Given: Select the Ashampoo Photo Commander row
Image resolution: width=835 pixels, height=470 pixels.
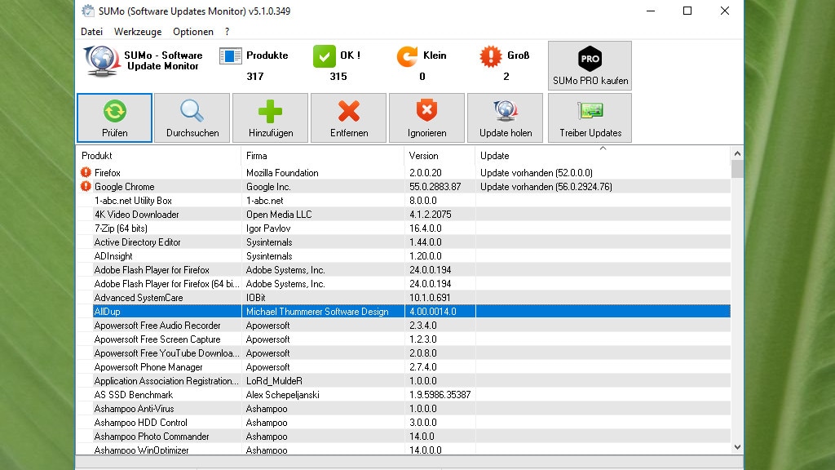Looking at the screenshot, I should tap(404, 436).
